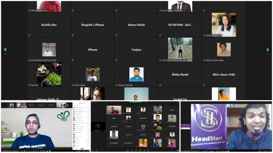
Task: Select the flower pot profile picture
Action: point(49,75)
